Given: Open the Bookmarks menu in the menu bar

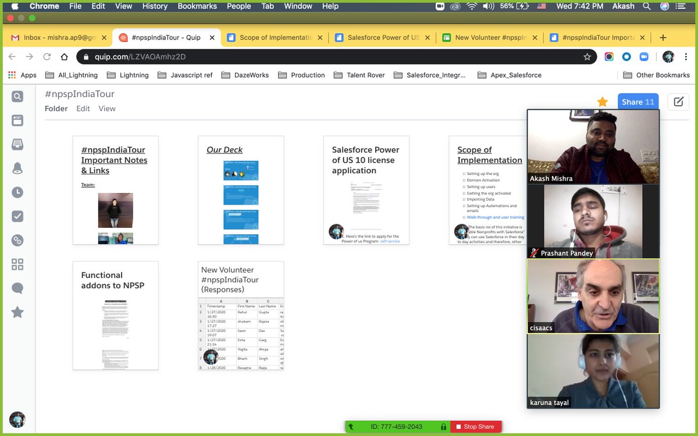Looking at the screenshot, I should [x=197, y=6].
